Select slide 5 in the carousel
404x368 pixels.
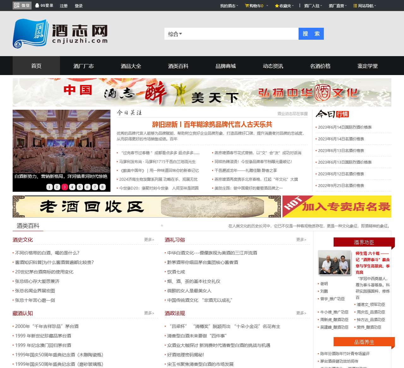click(80, 187)
